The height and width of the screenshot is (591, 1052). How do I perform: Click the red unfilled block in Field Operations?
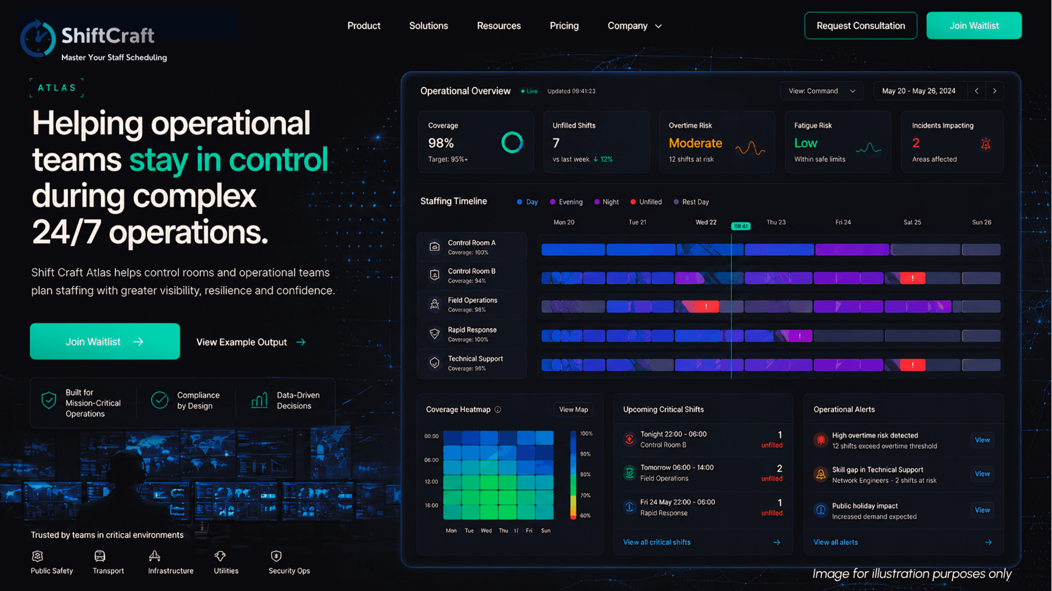click(706, 306)
